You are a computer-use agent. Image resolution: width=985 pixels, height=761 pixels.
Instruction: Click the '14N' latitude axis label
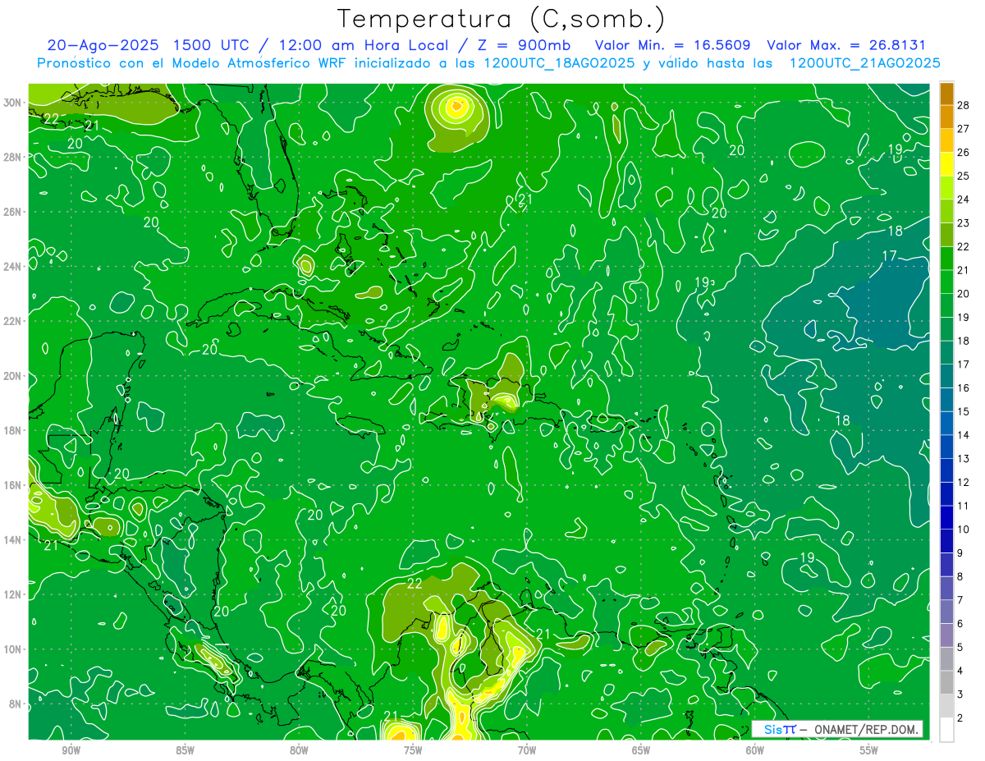tap(14, 539)
